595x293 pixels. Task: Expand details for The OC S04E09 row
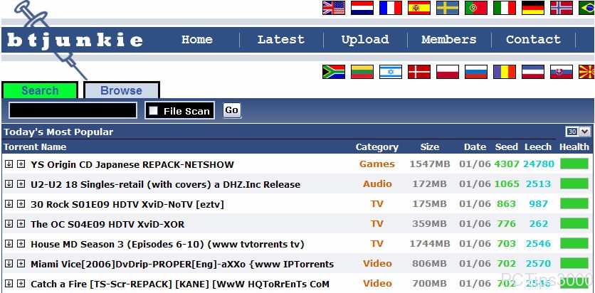[x=21, y=223]
